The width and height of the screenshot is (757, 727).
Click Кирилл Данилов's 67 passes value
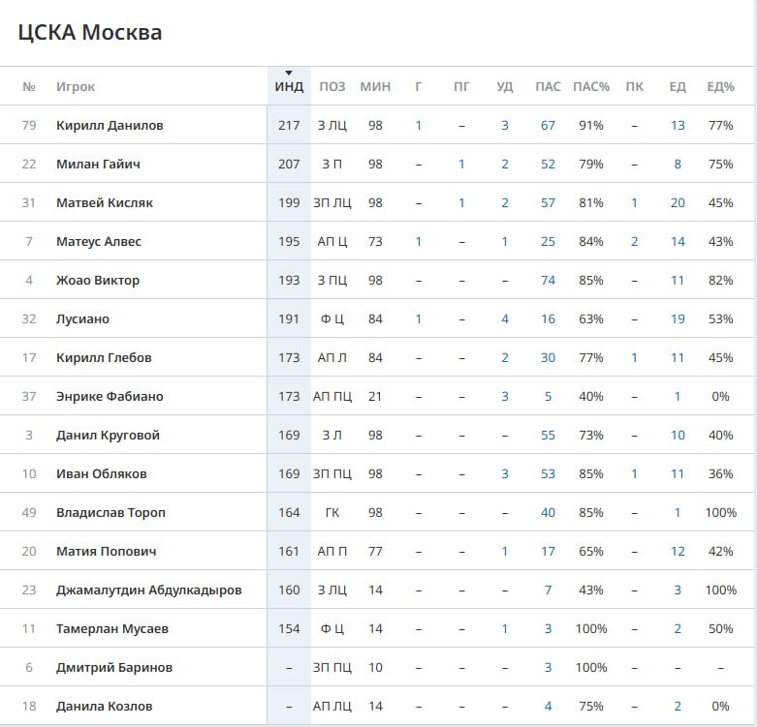coord(548,125)
